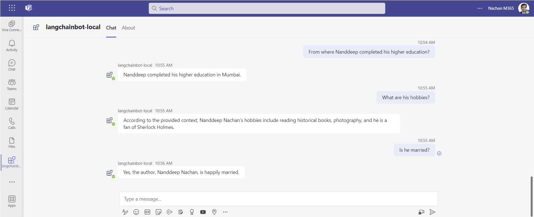Open the Format text options
This screenshot has width=534, height=217.
[125, 212]
